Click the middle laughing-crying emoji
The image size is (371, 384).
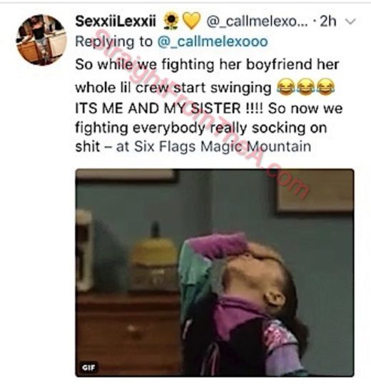(305, 88)
